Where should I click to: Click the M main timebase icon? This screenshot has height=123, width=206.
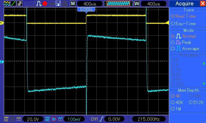tap(73, 4)
